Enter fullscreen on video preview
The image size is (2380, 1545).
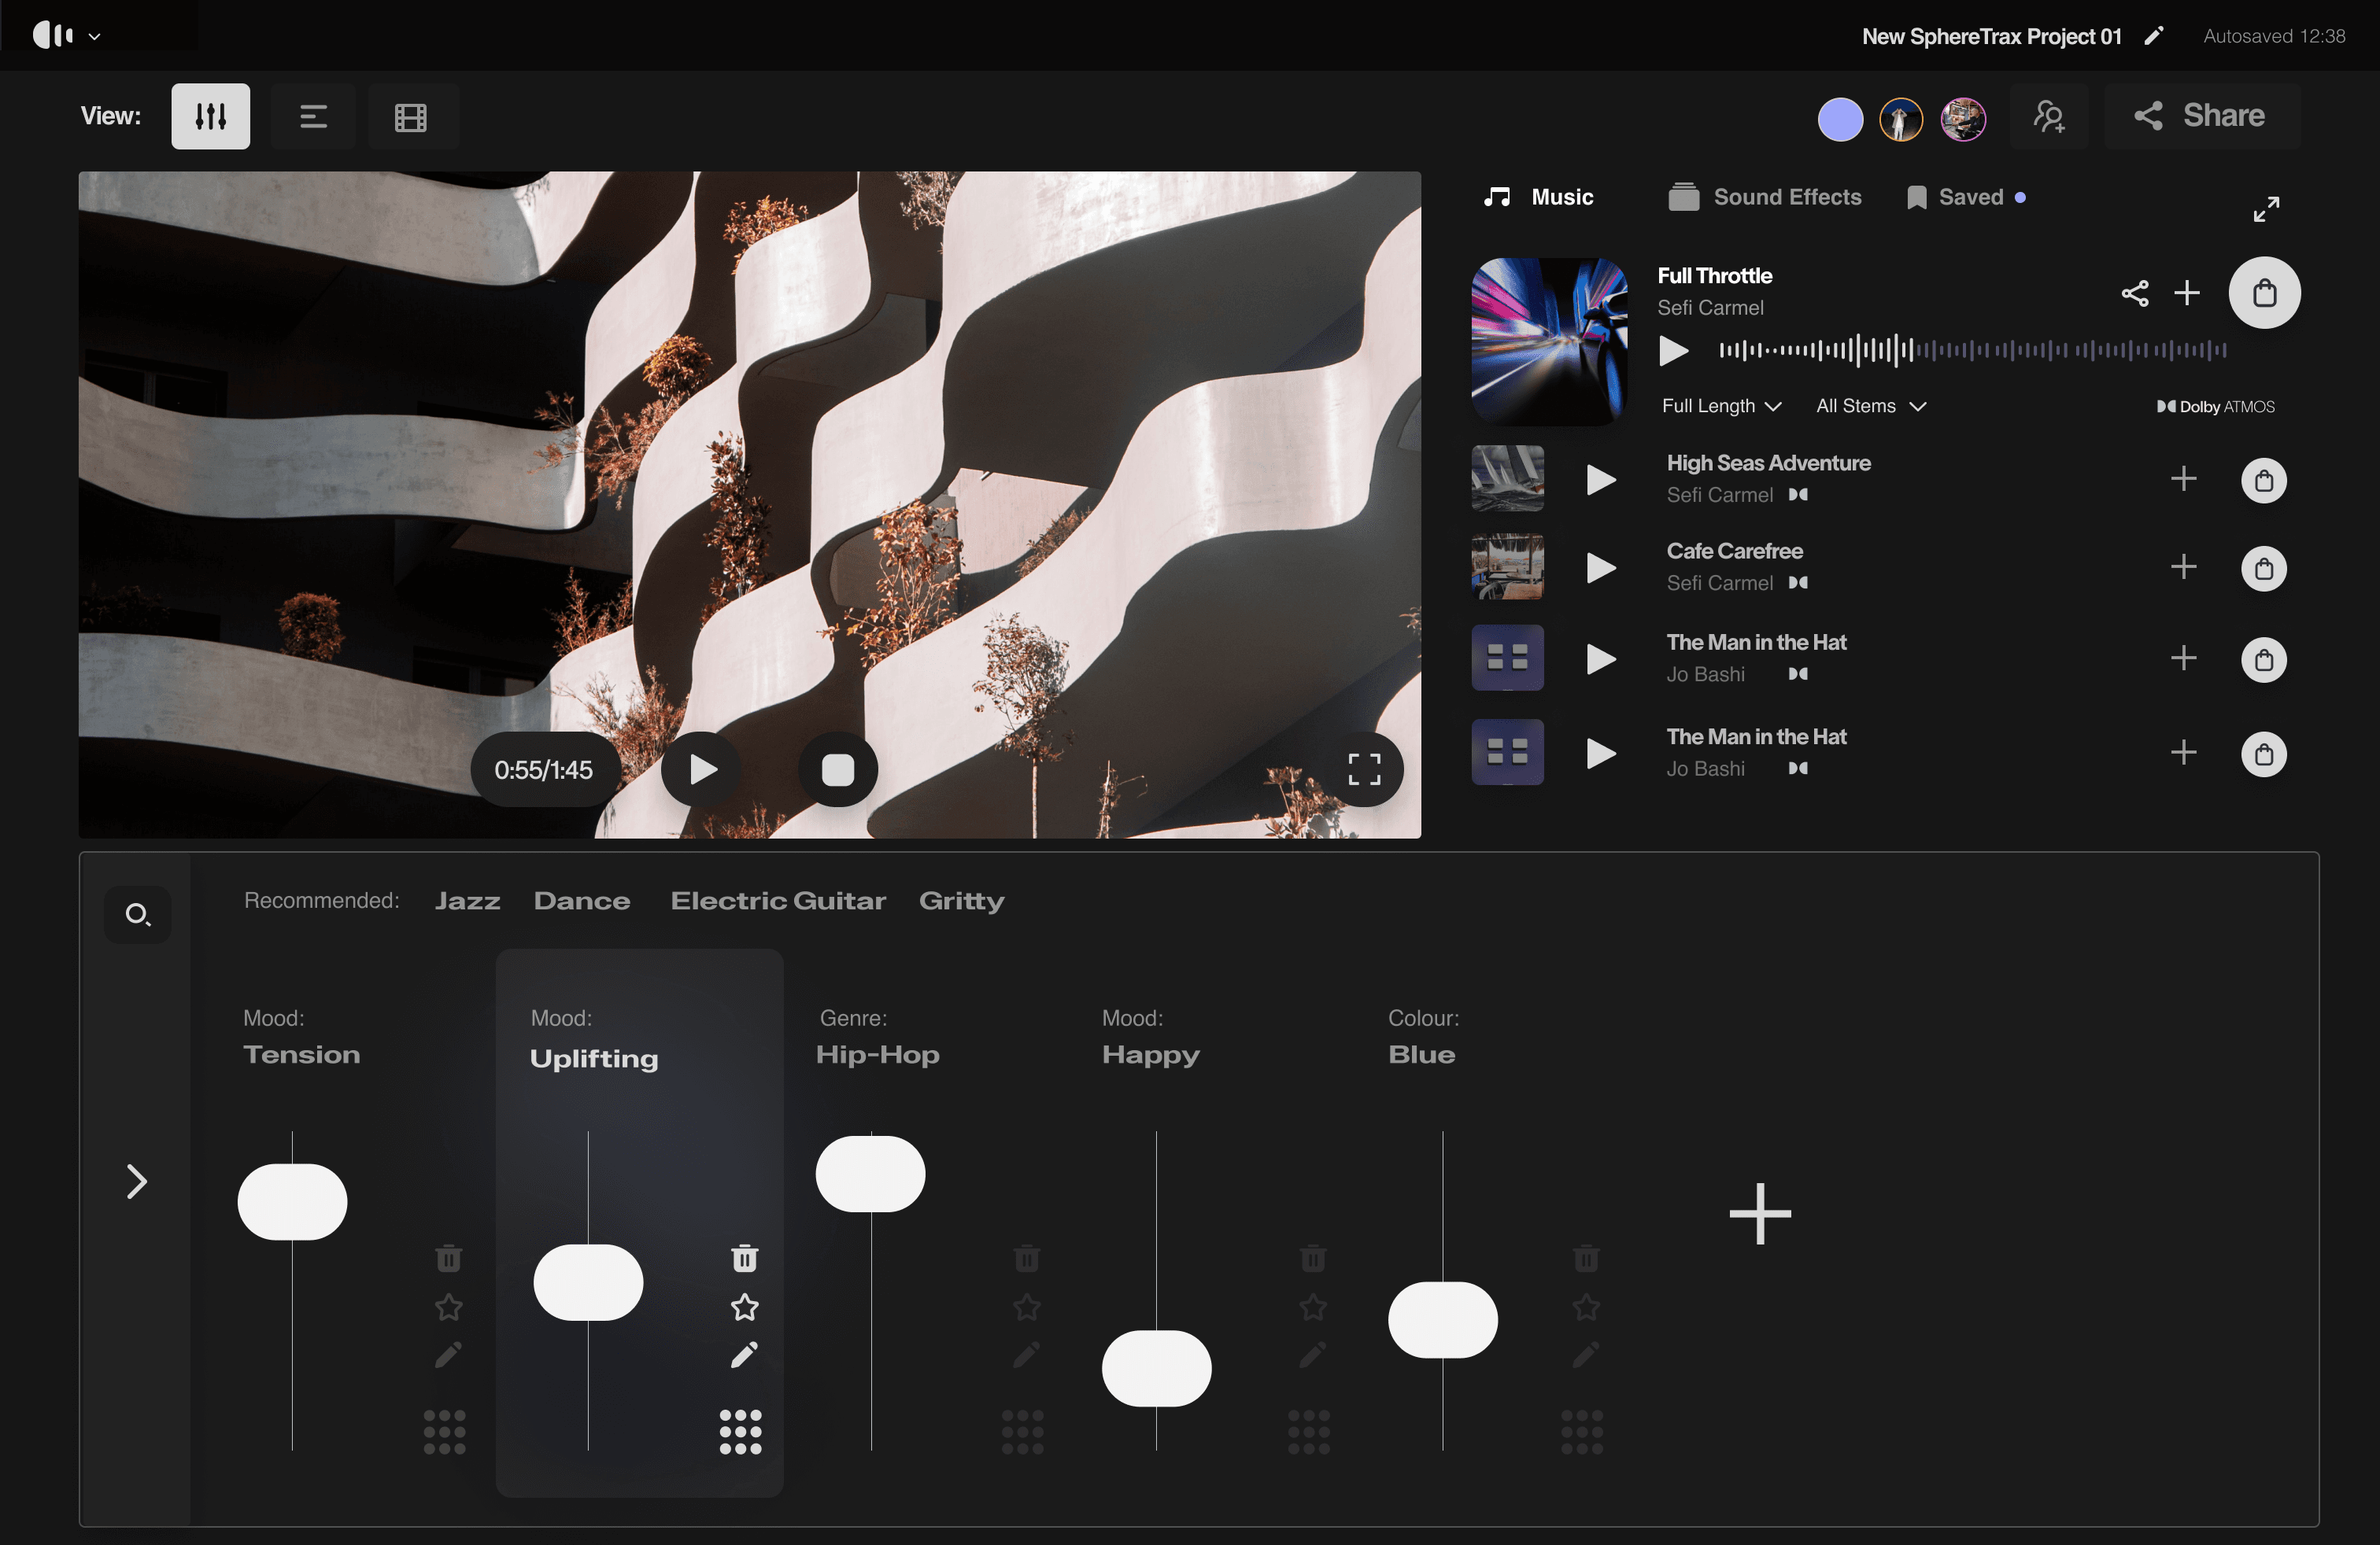pos(1364,769)
